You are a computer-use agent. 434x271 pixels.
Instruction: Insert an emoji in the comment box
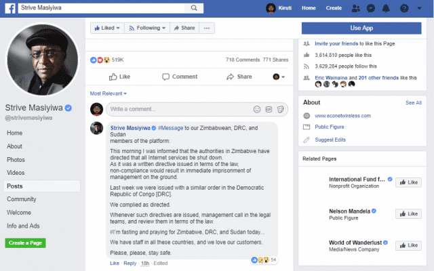tap(256, 109)
